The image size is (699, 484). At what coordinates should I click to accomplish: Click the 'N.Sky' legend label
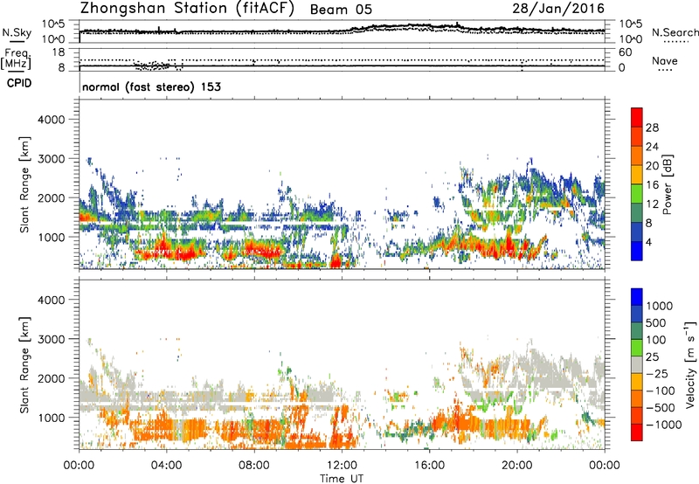point(17,32)
